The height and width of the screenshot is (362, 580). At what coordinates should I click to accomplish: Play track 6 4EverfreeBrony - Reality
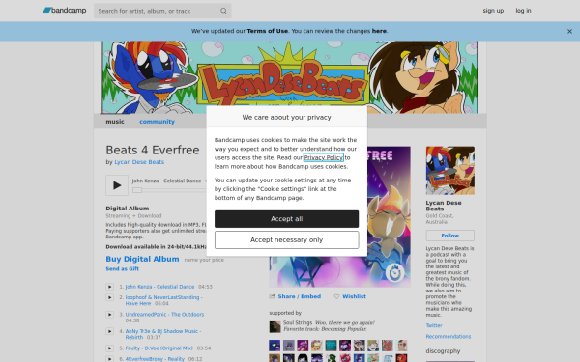[109, 359]
